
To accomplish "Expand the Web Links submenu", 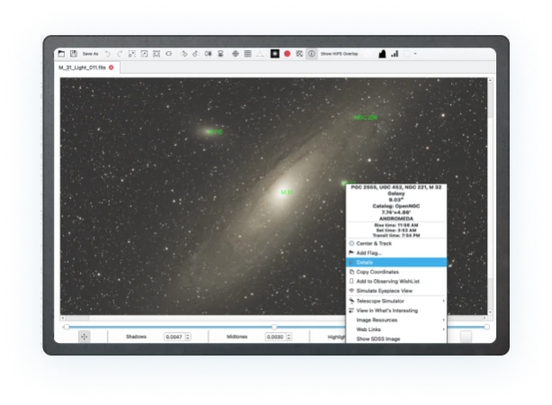I will point(396,329).
